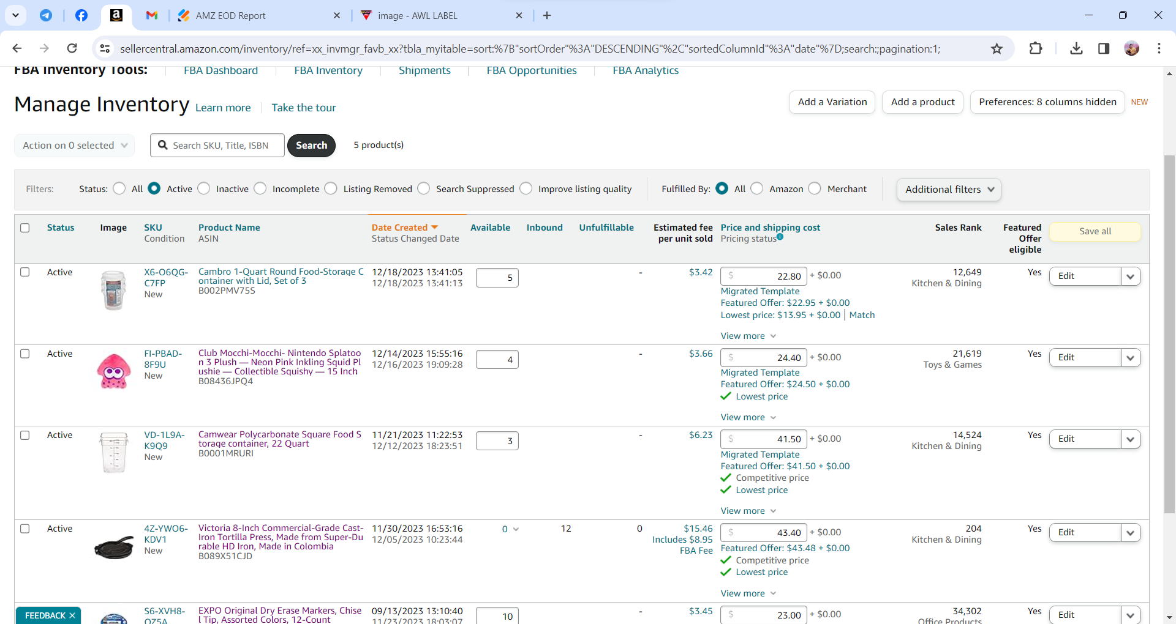Viewport: 1176px width, 624px height.
Task: Go back to previous page
Action: pos(17,48)
